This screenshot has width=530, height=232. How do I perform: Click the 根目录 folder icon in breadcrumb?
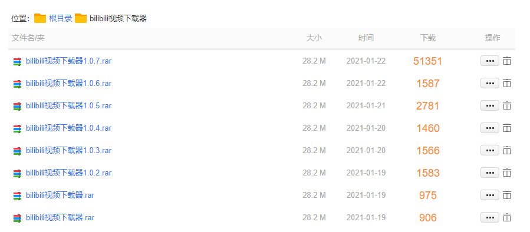pos(40,18)
